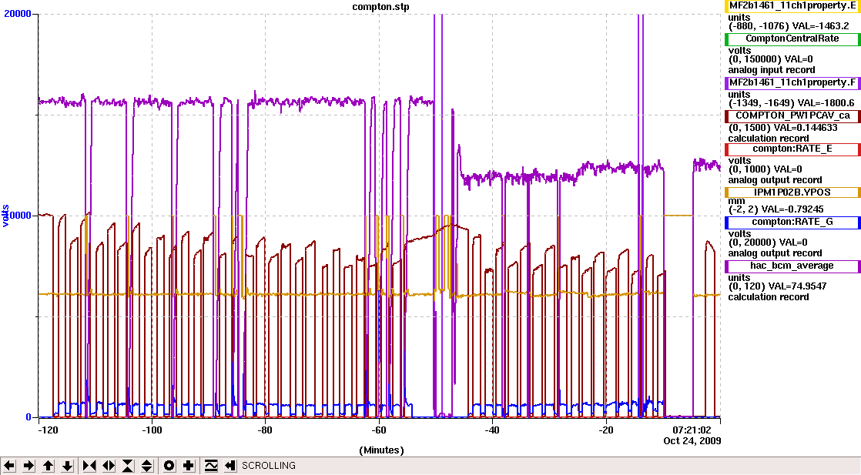Click the -100 x-axis tick label
861x475 pixels.
coord(152,430)
